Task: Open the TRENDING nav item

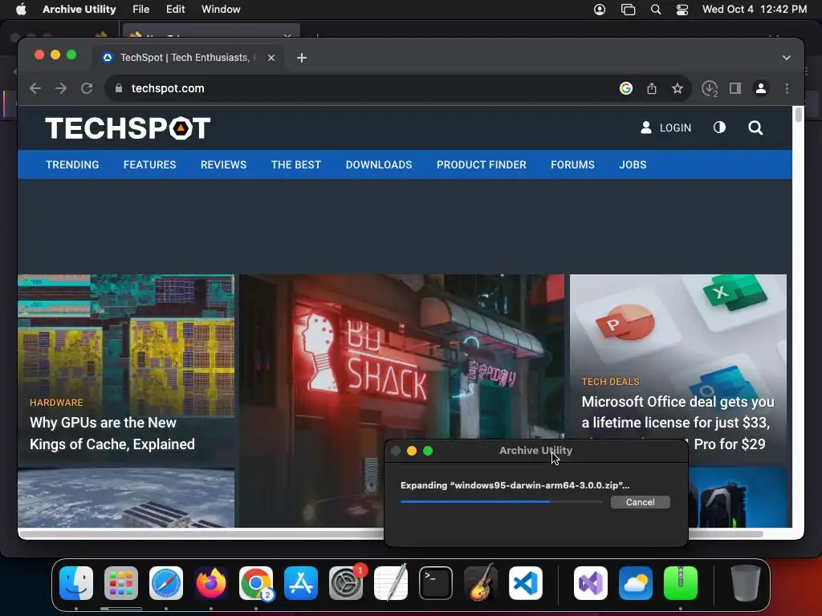Action: pos(72,164)
